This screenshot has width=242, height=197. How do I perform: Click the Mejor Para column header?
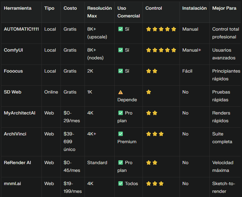(224, 8)
